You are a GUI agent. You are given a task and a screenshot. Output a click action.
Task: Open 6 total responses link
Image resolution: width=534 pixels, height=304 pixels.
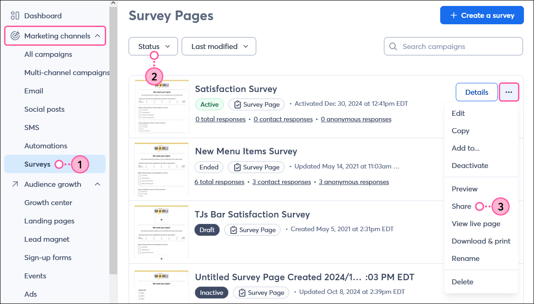click(219, 182)
